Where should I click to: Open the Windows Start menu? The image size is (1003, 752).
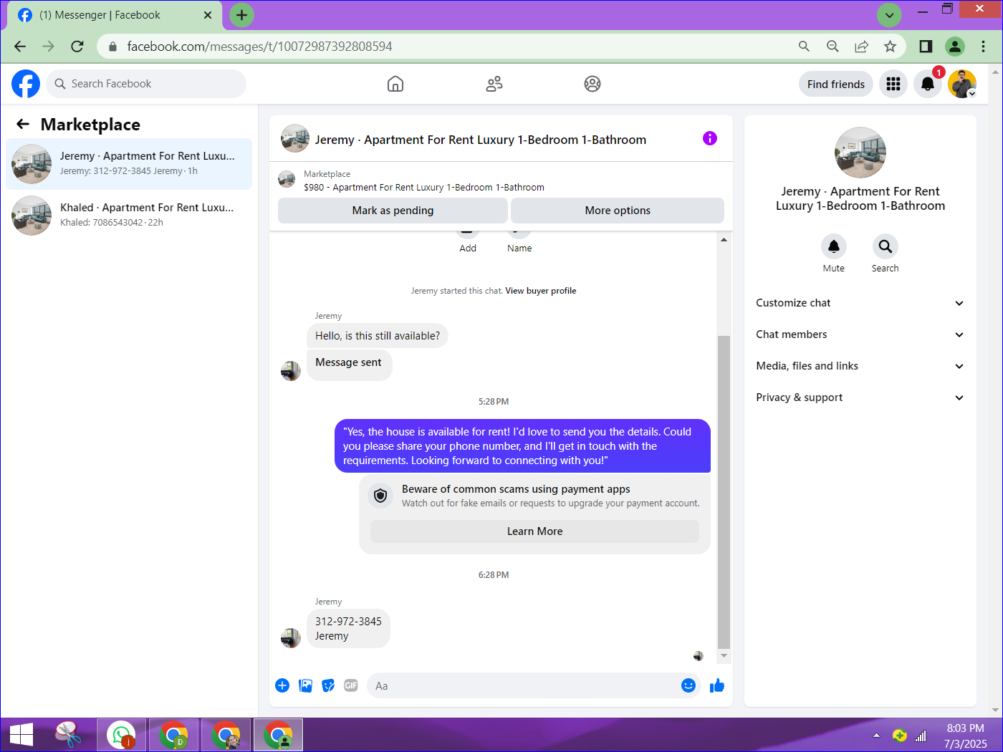[21, 735]
